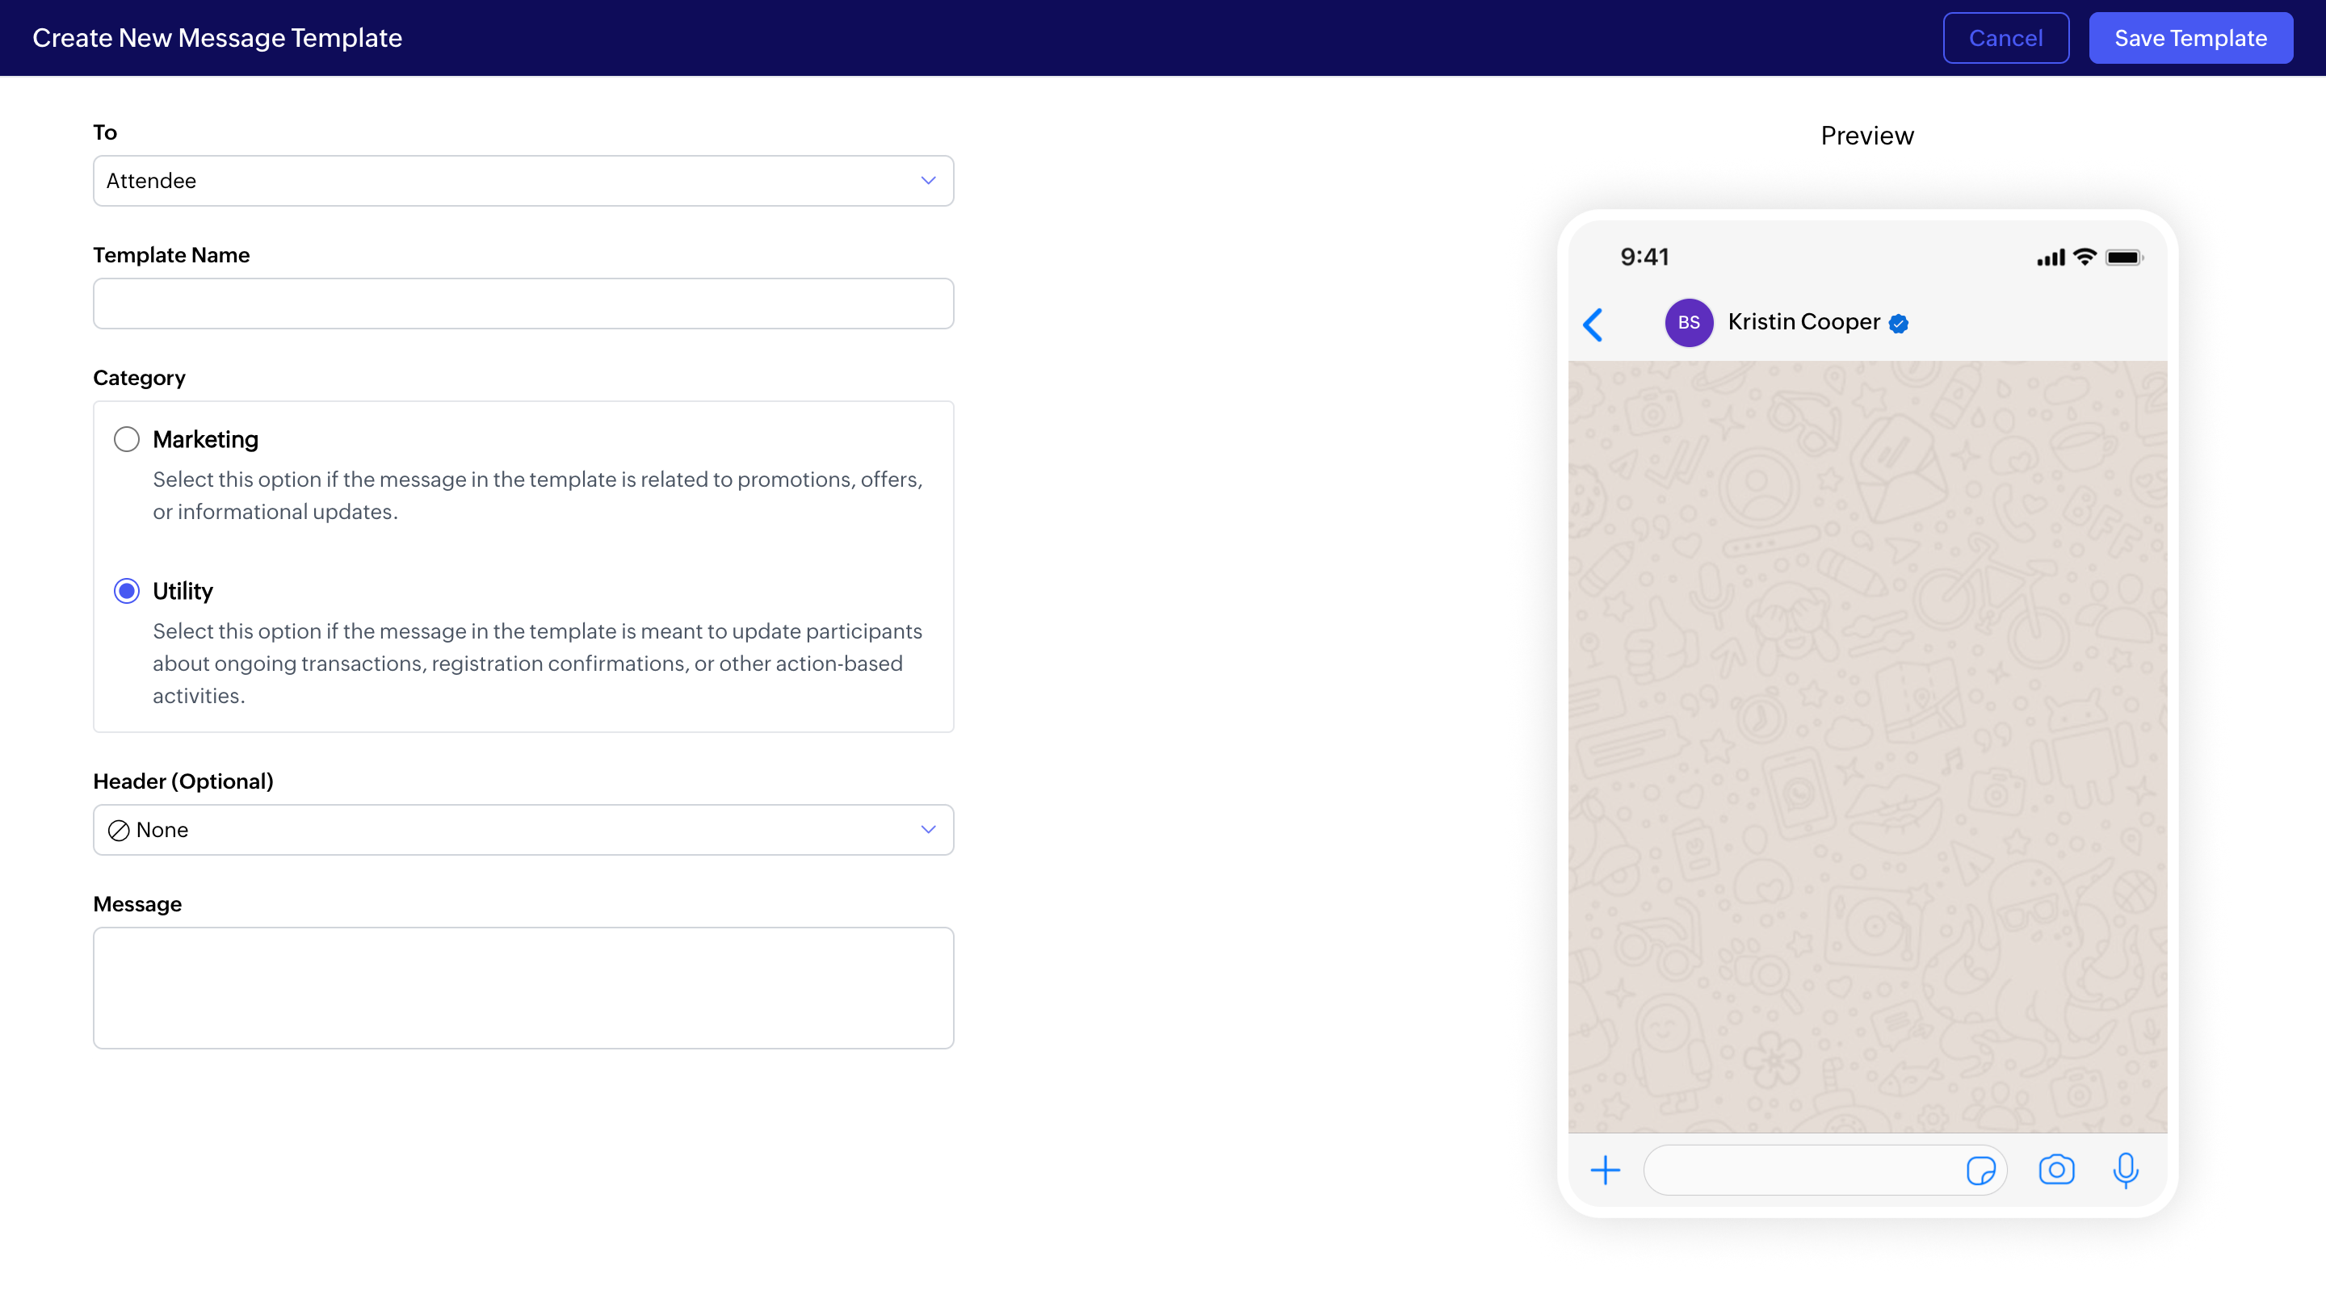The image size is (2326, 1311).
Task: Click the battery icon in phone status bar
Action: (x=2122, y=258)
